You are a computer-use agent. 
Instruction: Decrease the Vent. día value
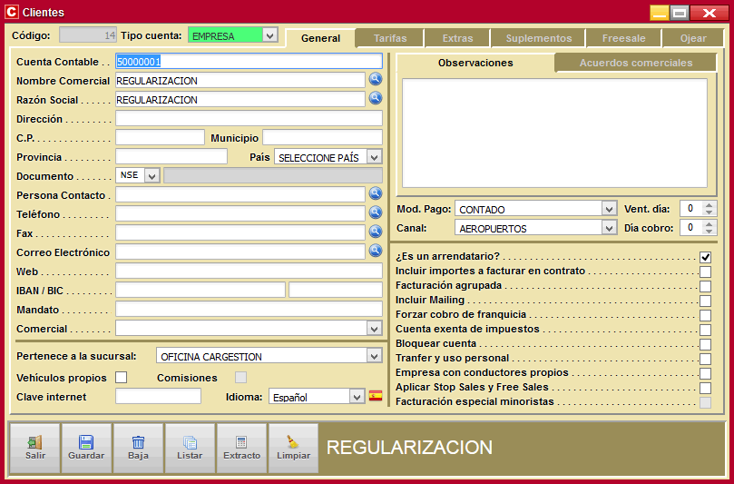pos(710,212)
